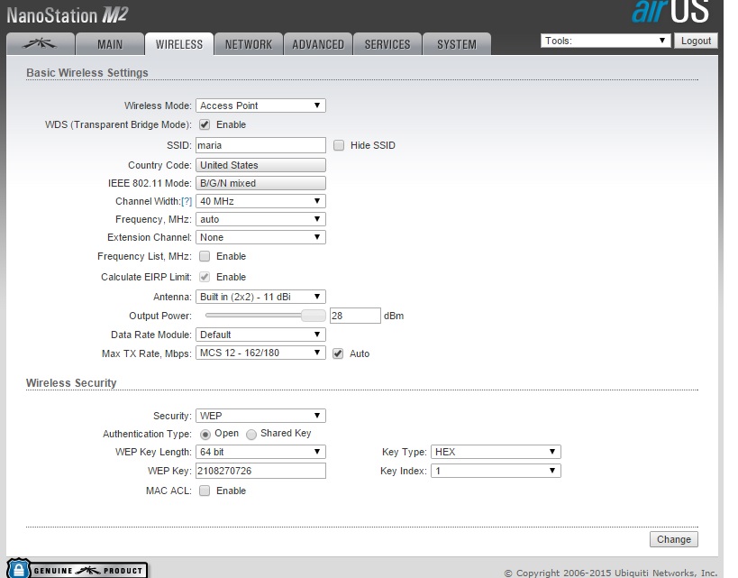Expand the Key Index dropdown
The image size is (738, 578).
(x=497, y=471)
